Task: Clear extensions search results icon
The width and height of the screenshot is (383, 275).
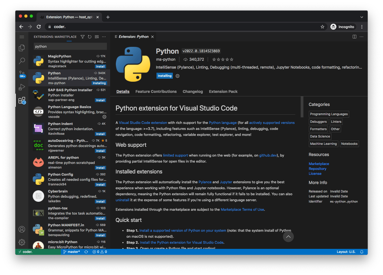Action: tap(97, 37)
